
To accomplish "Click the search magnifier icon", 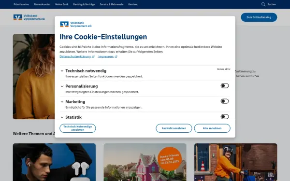I will pos(263,4).
